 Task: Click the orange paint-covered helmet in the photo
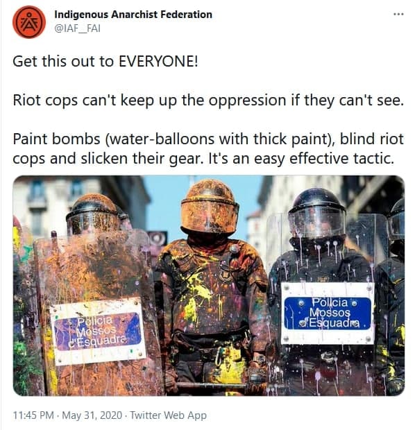[x=210, y=207]
